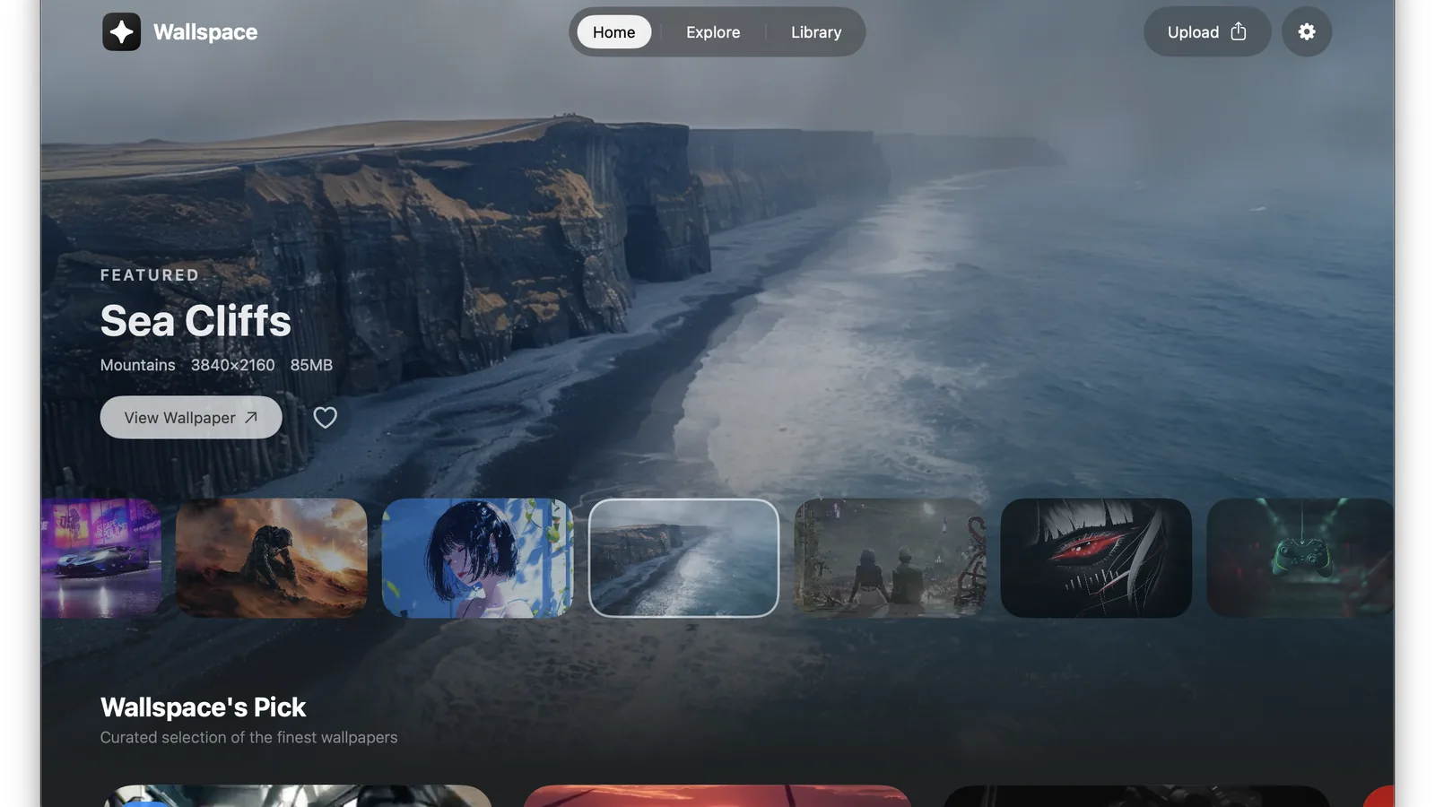Viewport: 1435px width, 807px height.
Task: Click the 3840×2160 resolution text
Action: [233, 365]
